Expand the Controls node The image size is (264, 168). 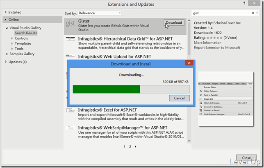(x=12, y=38)
